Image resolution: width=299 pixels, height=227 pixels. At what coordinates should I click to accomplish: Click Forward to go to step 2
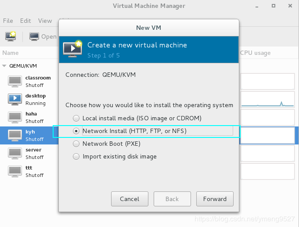(x=215, y=199)
